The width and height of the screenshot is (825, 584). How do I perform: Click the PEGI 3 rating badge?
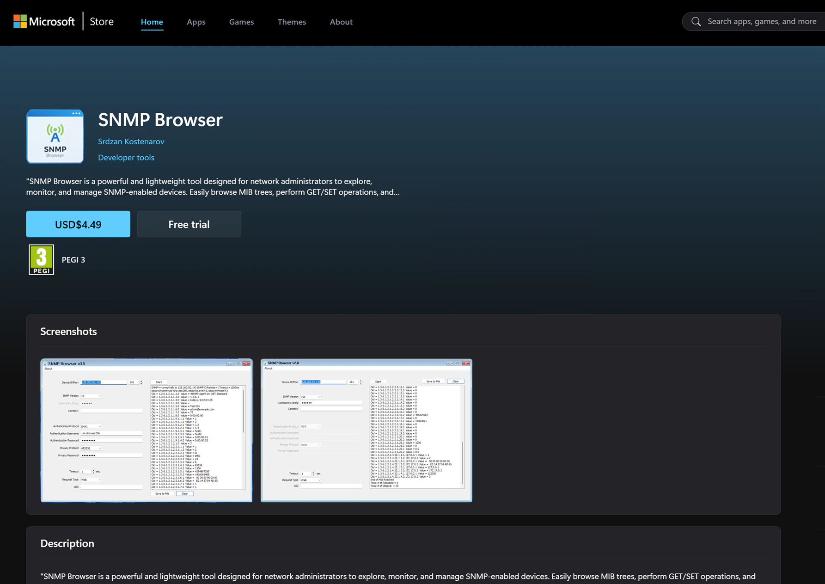pyautogui.click(x=41, y=259)
